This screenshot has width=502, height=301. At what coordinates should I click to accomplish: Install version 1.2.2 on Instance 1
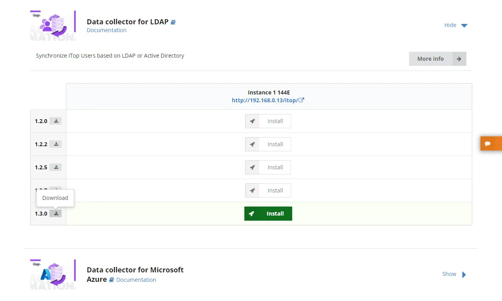click(268, 144)
